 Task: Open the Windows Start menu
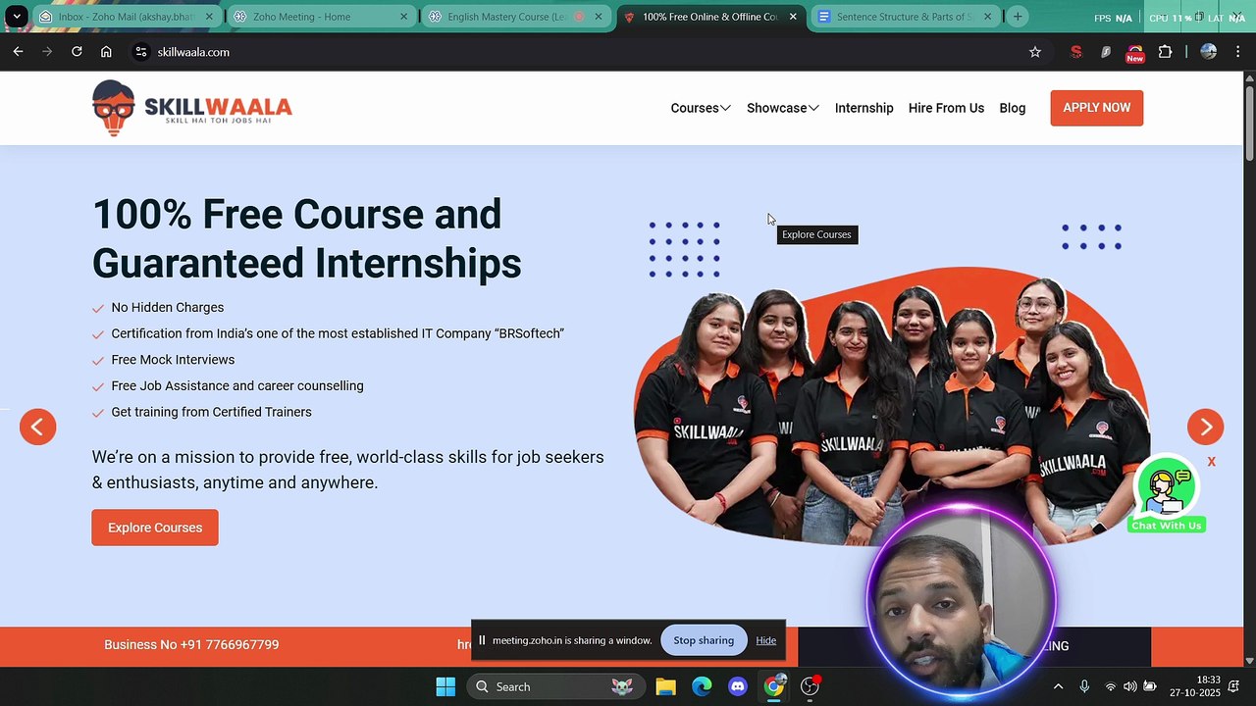(x=445, y=686)
